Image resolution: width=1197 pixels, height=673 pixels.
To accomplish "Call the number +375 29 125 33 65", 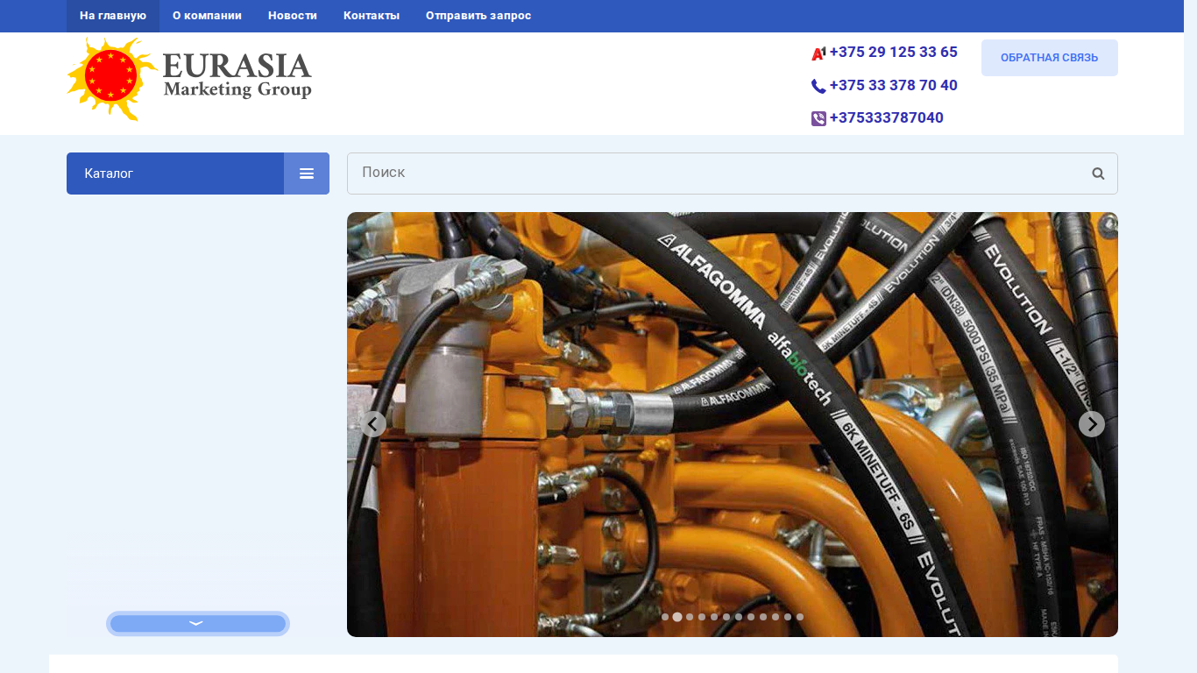I will tap(893, 52).
